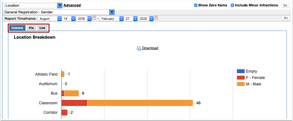The width and height of the screenshot is (293, 121).
Task: Switch to the Column tab
Action: pos(17,28)
